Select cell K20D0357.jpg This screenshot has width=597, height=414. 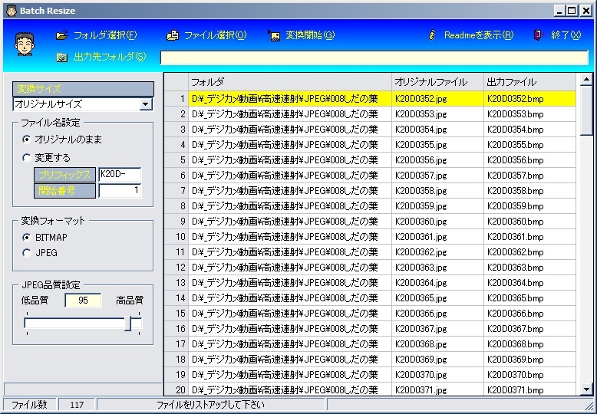click(x=437, y=176)
